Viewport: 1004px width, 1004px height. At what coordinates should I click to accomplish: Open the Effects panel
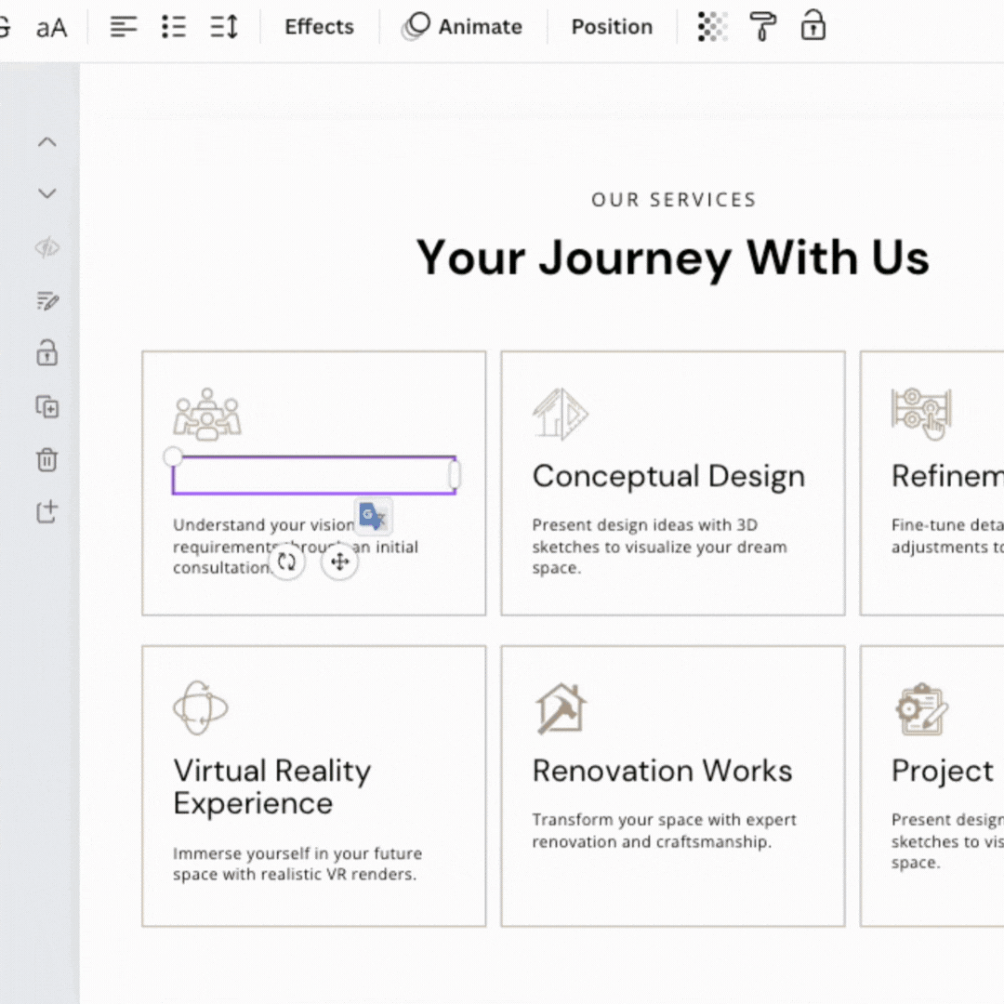click(x=319, y=27)
